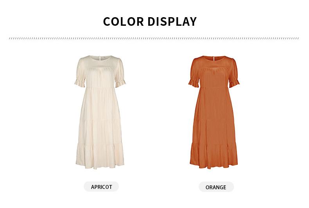Click the orange dress left ruffled sleeve cuff
The height and width of the screenshot is (208, 309).
click(194, 83)
